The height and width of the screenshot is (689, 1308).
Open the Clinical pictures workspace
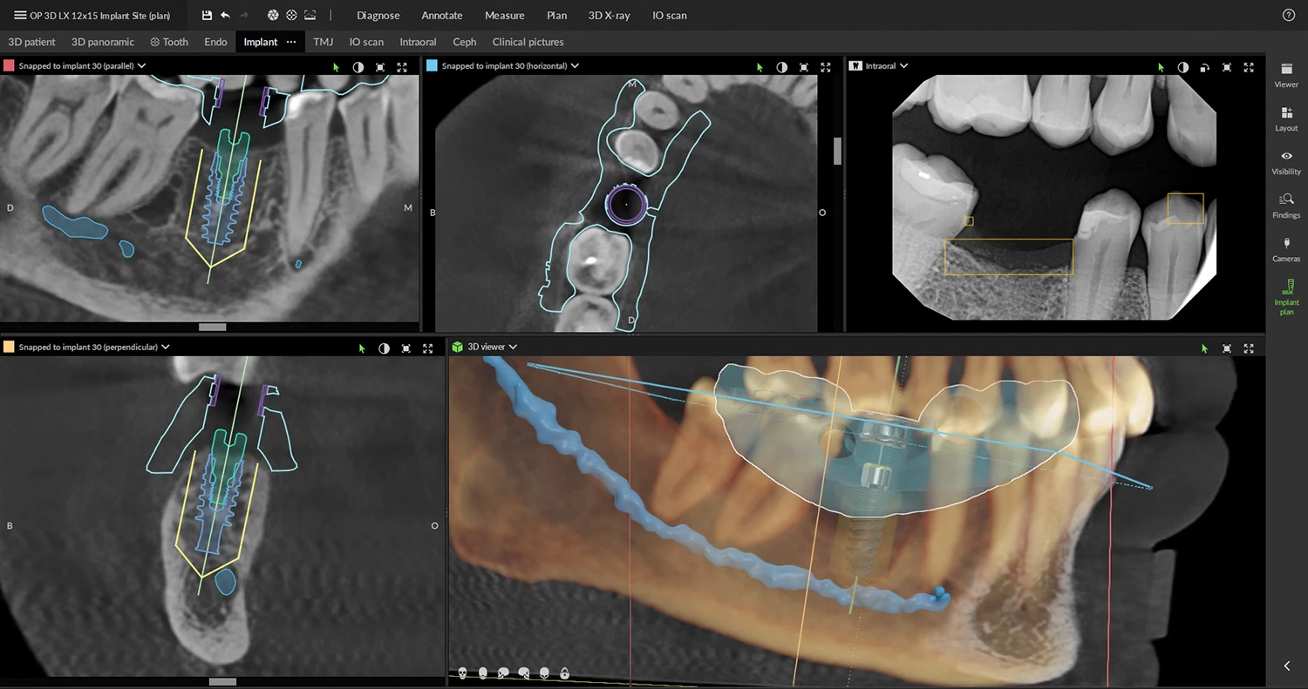pos(528,42)
